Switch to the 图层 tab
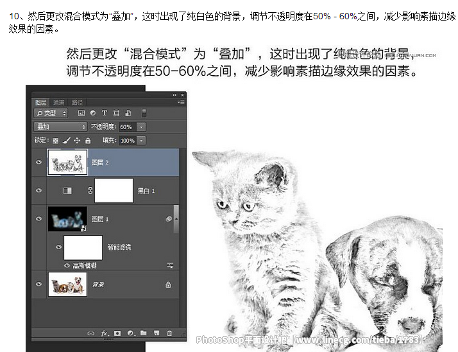Image resolution: width=458 pixels, height=352 pixels. (x=40, y=102)
